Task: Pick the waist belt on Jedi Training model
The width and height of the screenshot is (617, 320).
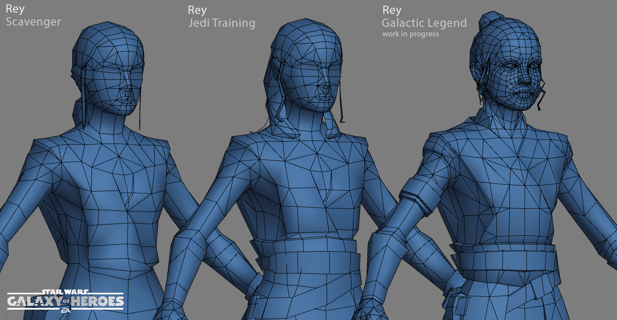Action: 307,257
